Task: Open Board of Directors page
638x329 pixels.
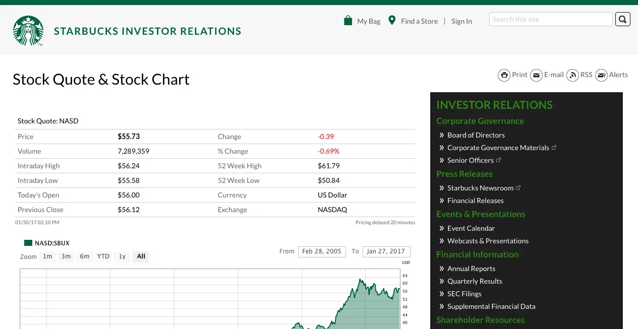Action: (x=476, y=135)
